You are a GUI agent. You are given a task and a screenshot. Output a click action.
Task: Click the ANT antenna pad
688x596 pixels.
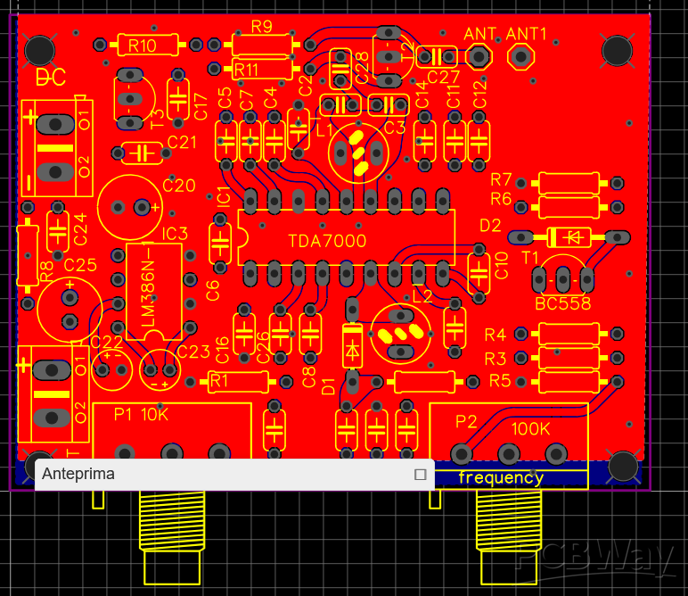point(479,57)
